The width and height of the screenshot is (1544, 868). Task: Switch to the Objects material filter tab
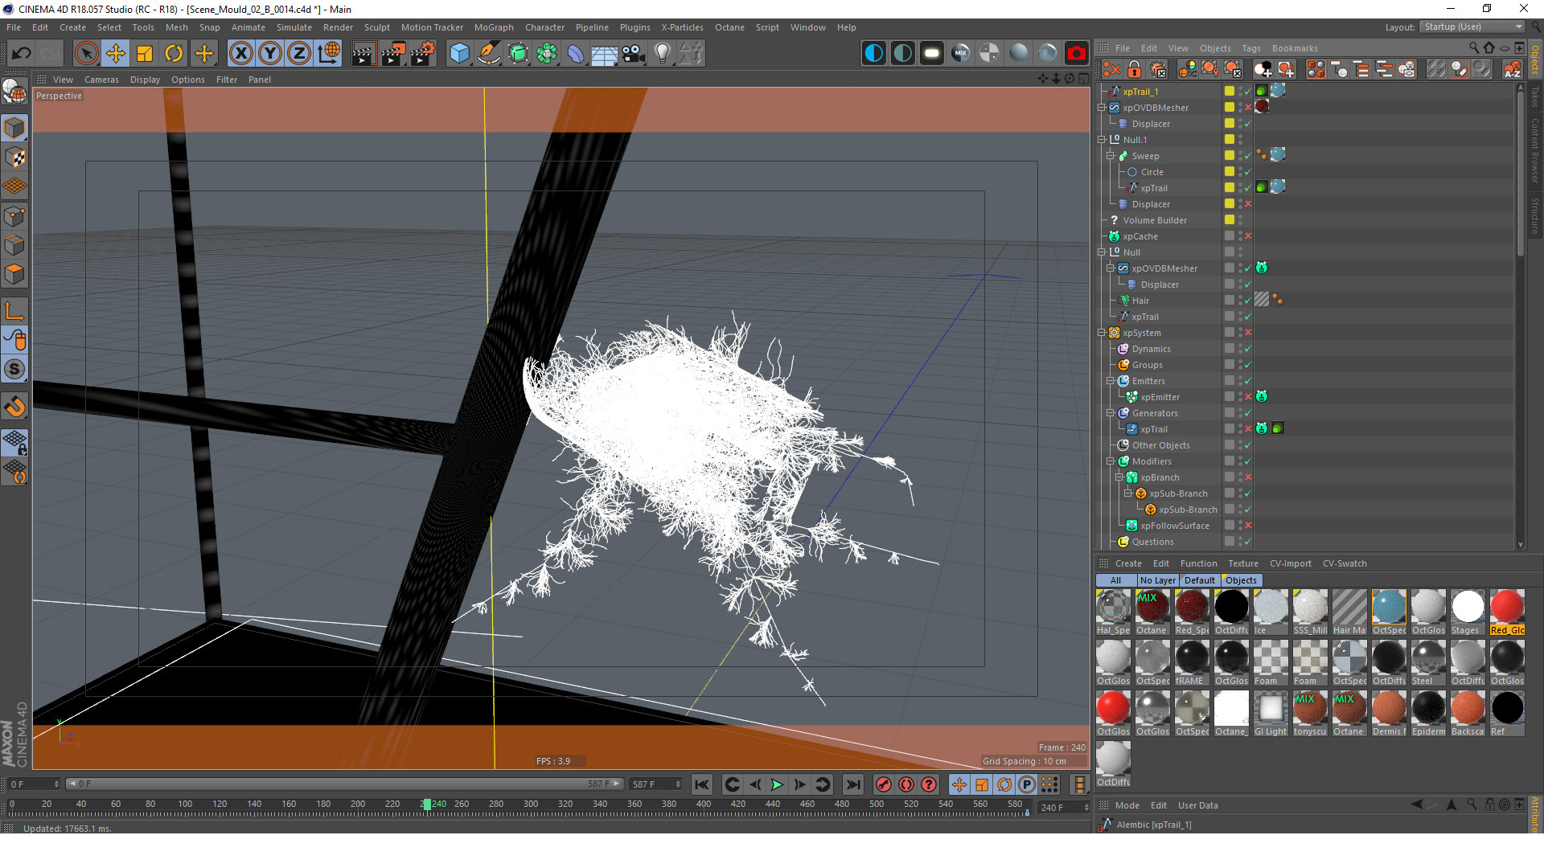1241,580
